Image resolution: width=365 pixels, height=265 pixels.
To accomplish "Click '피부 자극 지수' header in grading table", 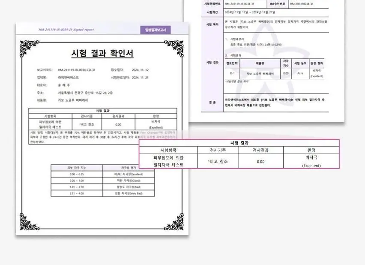I will pos(77,168).
